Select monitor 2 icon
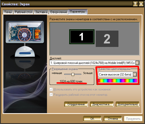 point(107,39)
